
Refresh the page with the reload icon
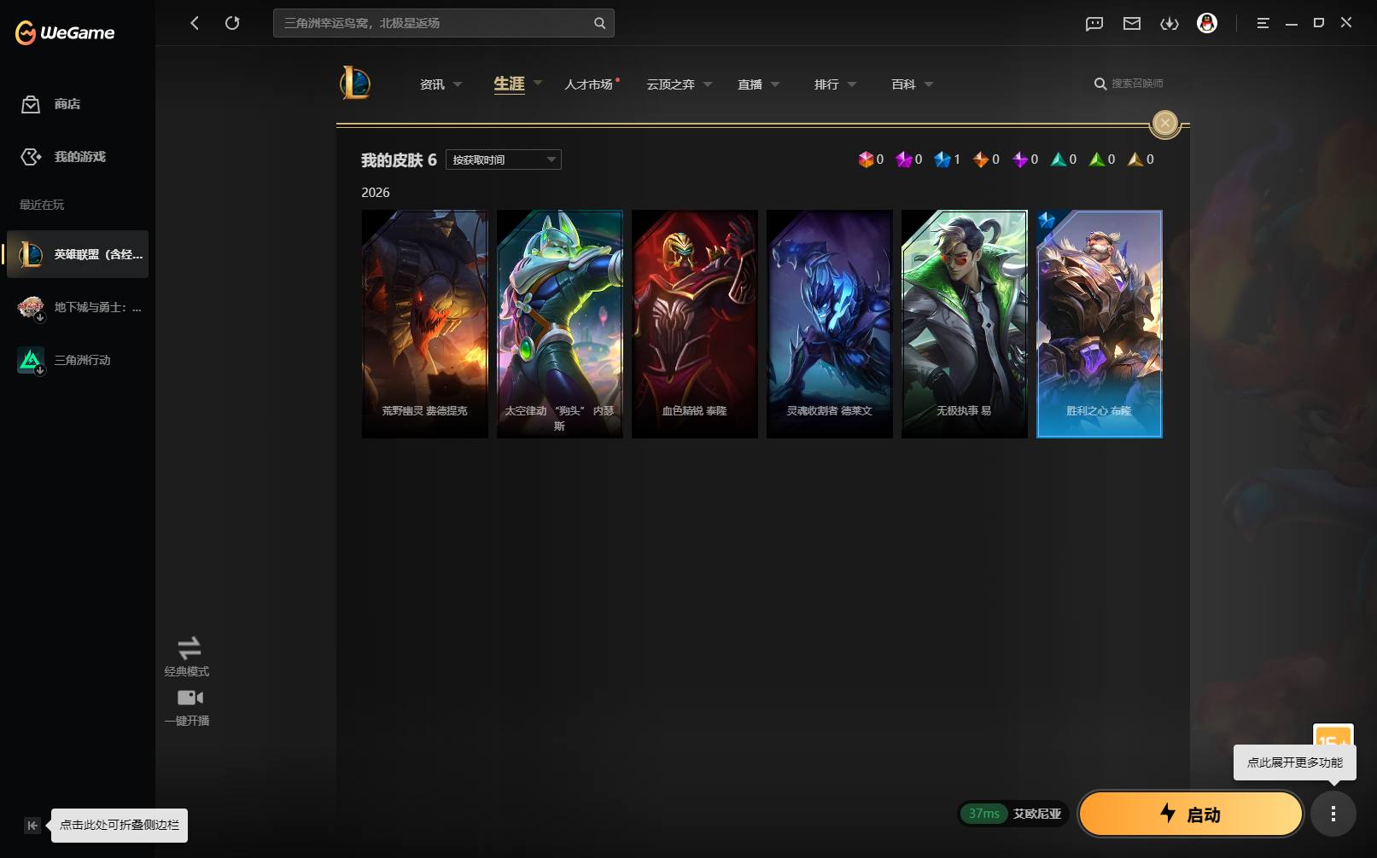pos(232,23)
